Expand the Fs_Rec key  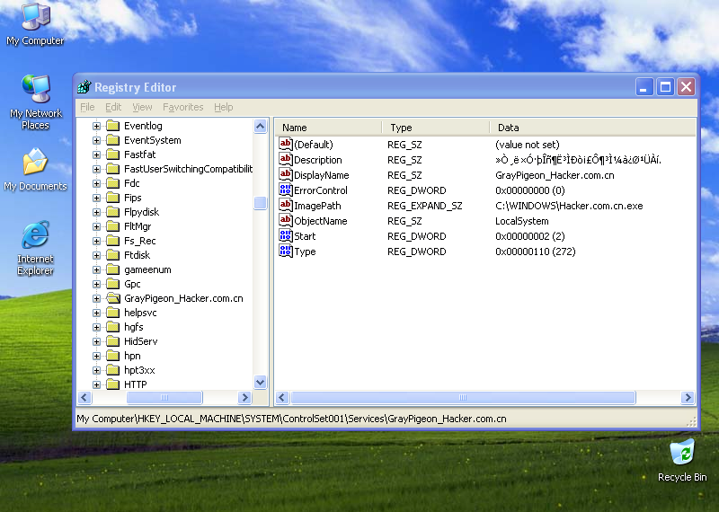(96, 241)
